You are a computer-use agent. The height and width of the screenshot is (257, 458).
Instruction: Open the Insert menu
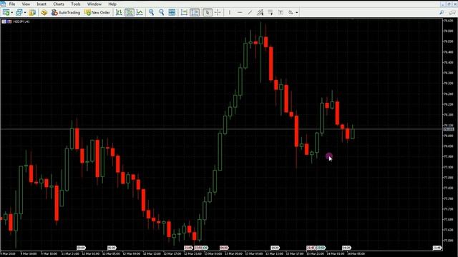pyautogui.click(x=42, y=4)
